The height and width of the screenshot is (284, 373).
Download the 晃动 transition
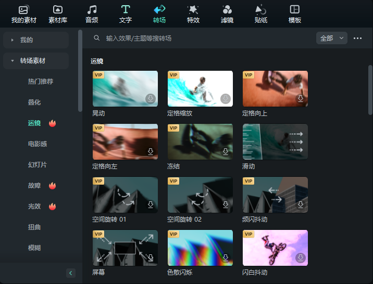click(150, 98)
